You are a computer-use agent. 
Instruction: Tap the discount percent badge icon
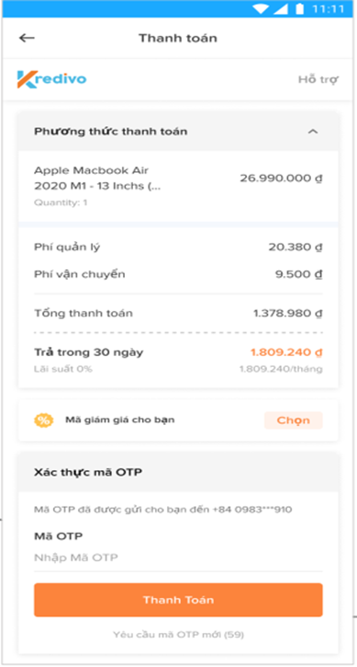tap(44, 420)
